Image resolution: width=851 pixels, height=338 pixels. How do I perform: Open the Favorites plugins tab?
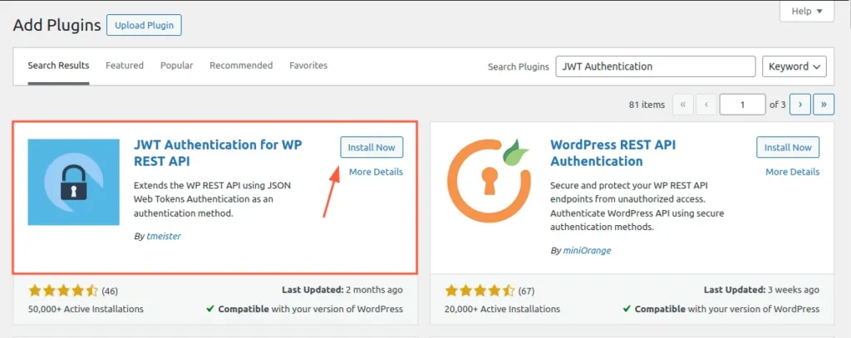[x=308, y=66]
